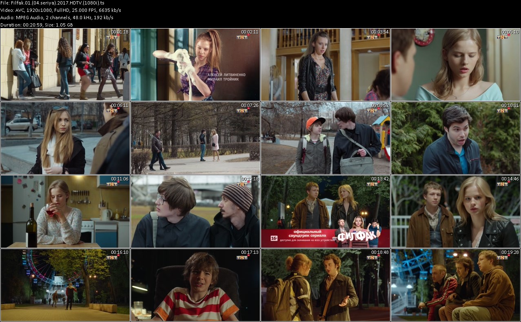
Task: Open the bench trio thumbnail at 00:19:28
Action: point(456,285)
